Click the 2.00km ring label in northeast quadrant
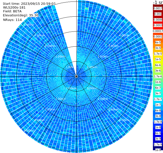The image size is (163, 153). 103,56
